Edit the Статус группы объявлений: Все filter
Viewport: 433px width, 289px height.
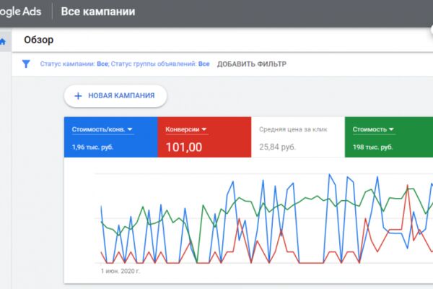click(160, 64)
